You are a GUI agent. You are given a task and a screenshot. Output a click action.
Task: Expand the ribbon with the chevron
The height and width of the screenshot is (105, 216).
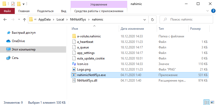click(x=208, y=11)
